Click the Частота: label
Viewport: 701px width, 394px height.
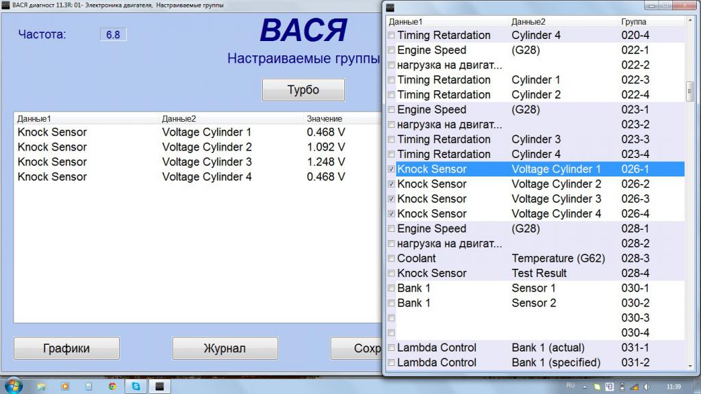point(42,34)
